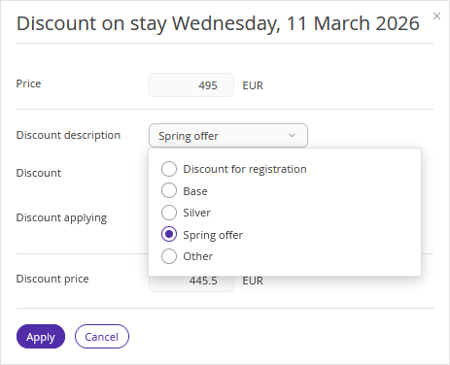450x365 pixels.
Task: Click the dialog title 'Discount on stay'
Action: 92,23
